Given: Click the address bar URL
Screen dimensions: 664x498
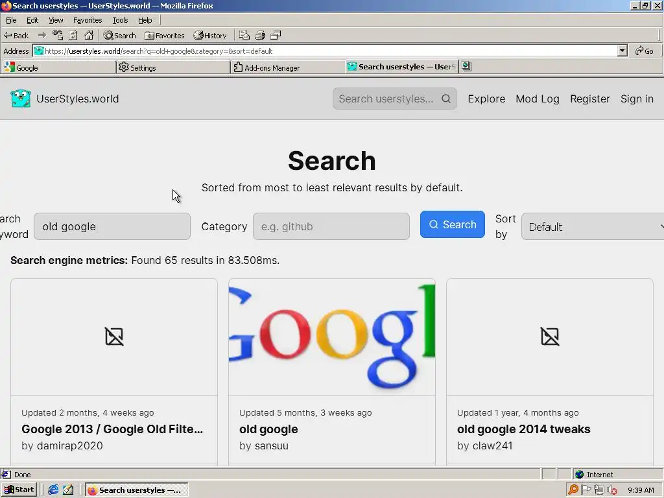Looking at the screenshot, I should (x=158, y=51).
